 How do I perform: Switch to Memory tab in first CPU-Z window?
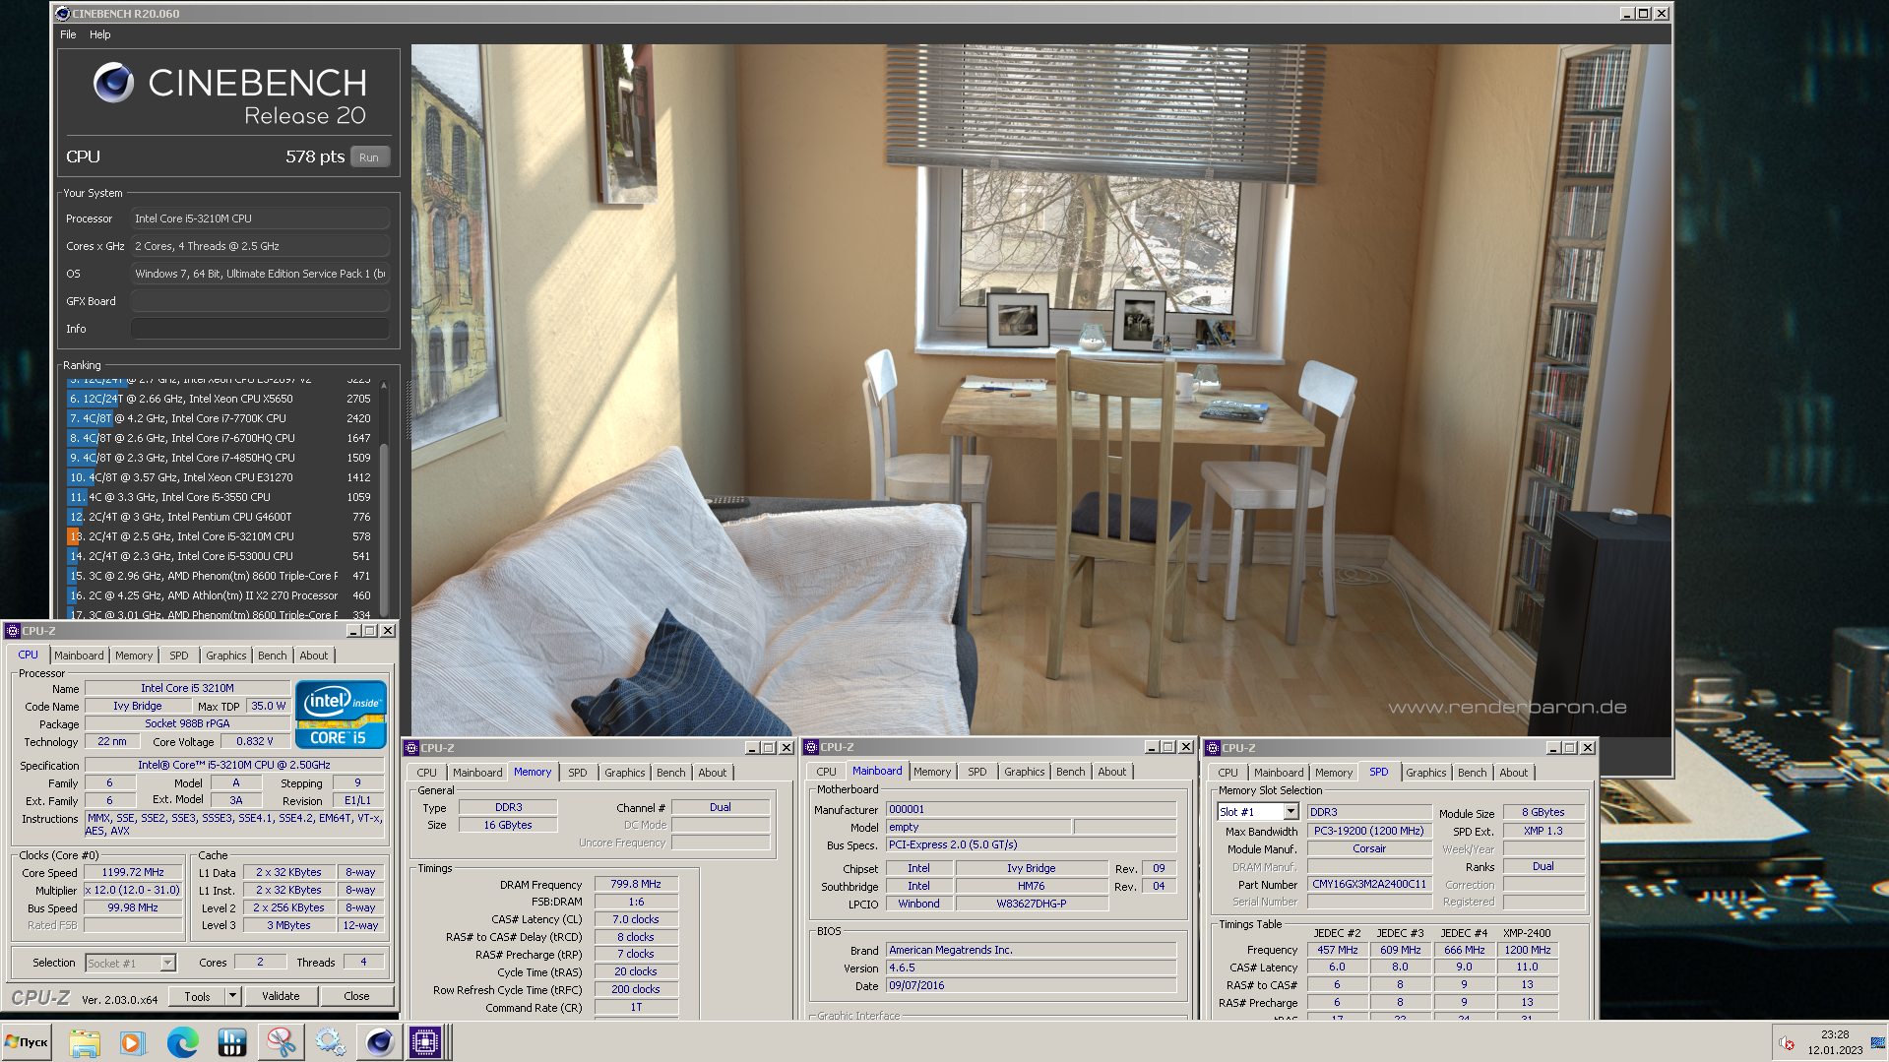pos(134,656)
